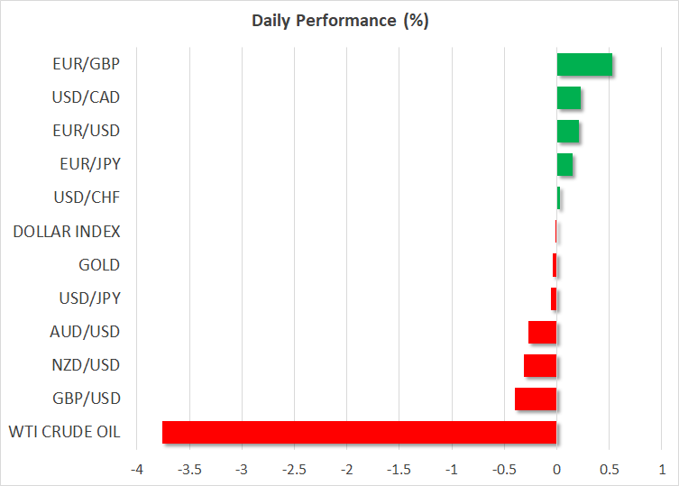
Task: Click the long red WTI Crude Oil bar
Action: pos(359,432)
